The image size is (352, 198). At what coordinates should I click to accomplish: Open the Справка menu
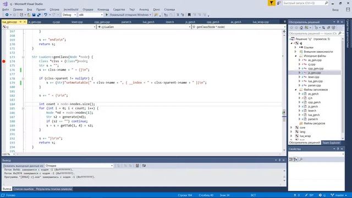coord(169,9)
